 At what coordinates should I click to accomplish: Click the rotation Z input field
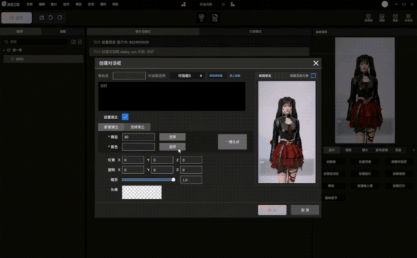click(x=191, y=170)
